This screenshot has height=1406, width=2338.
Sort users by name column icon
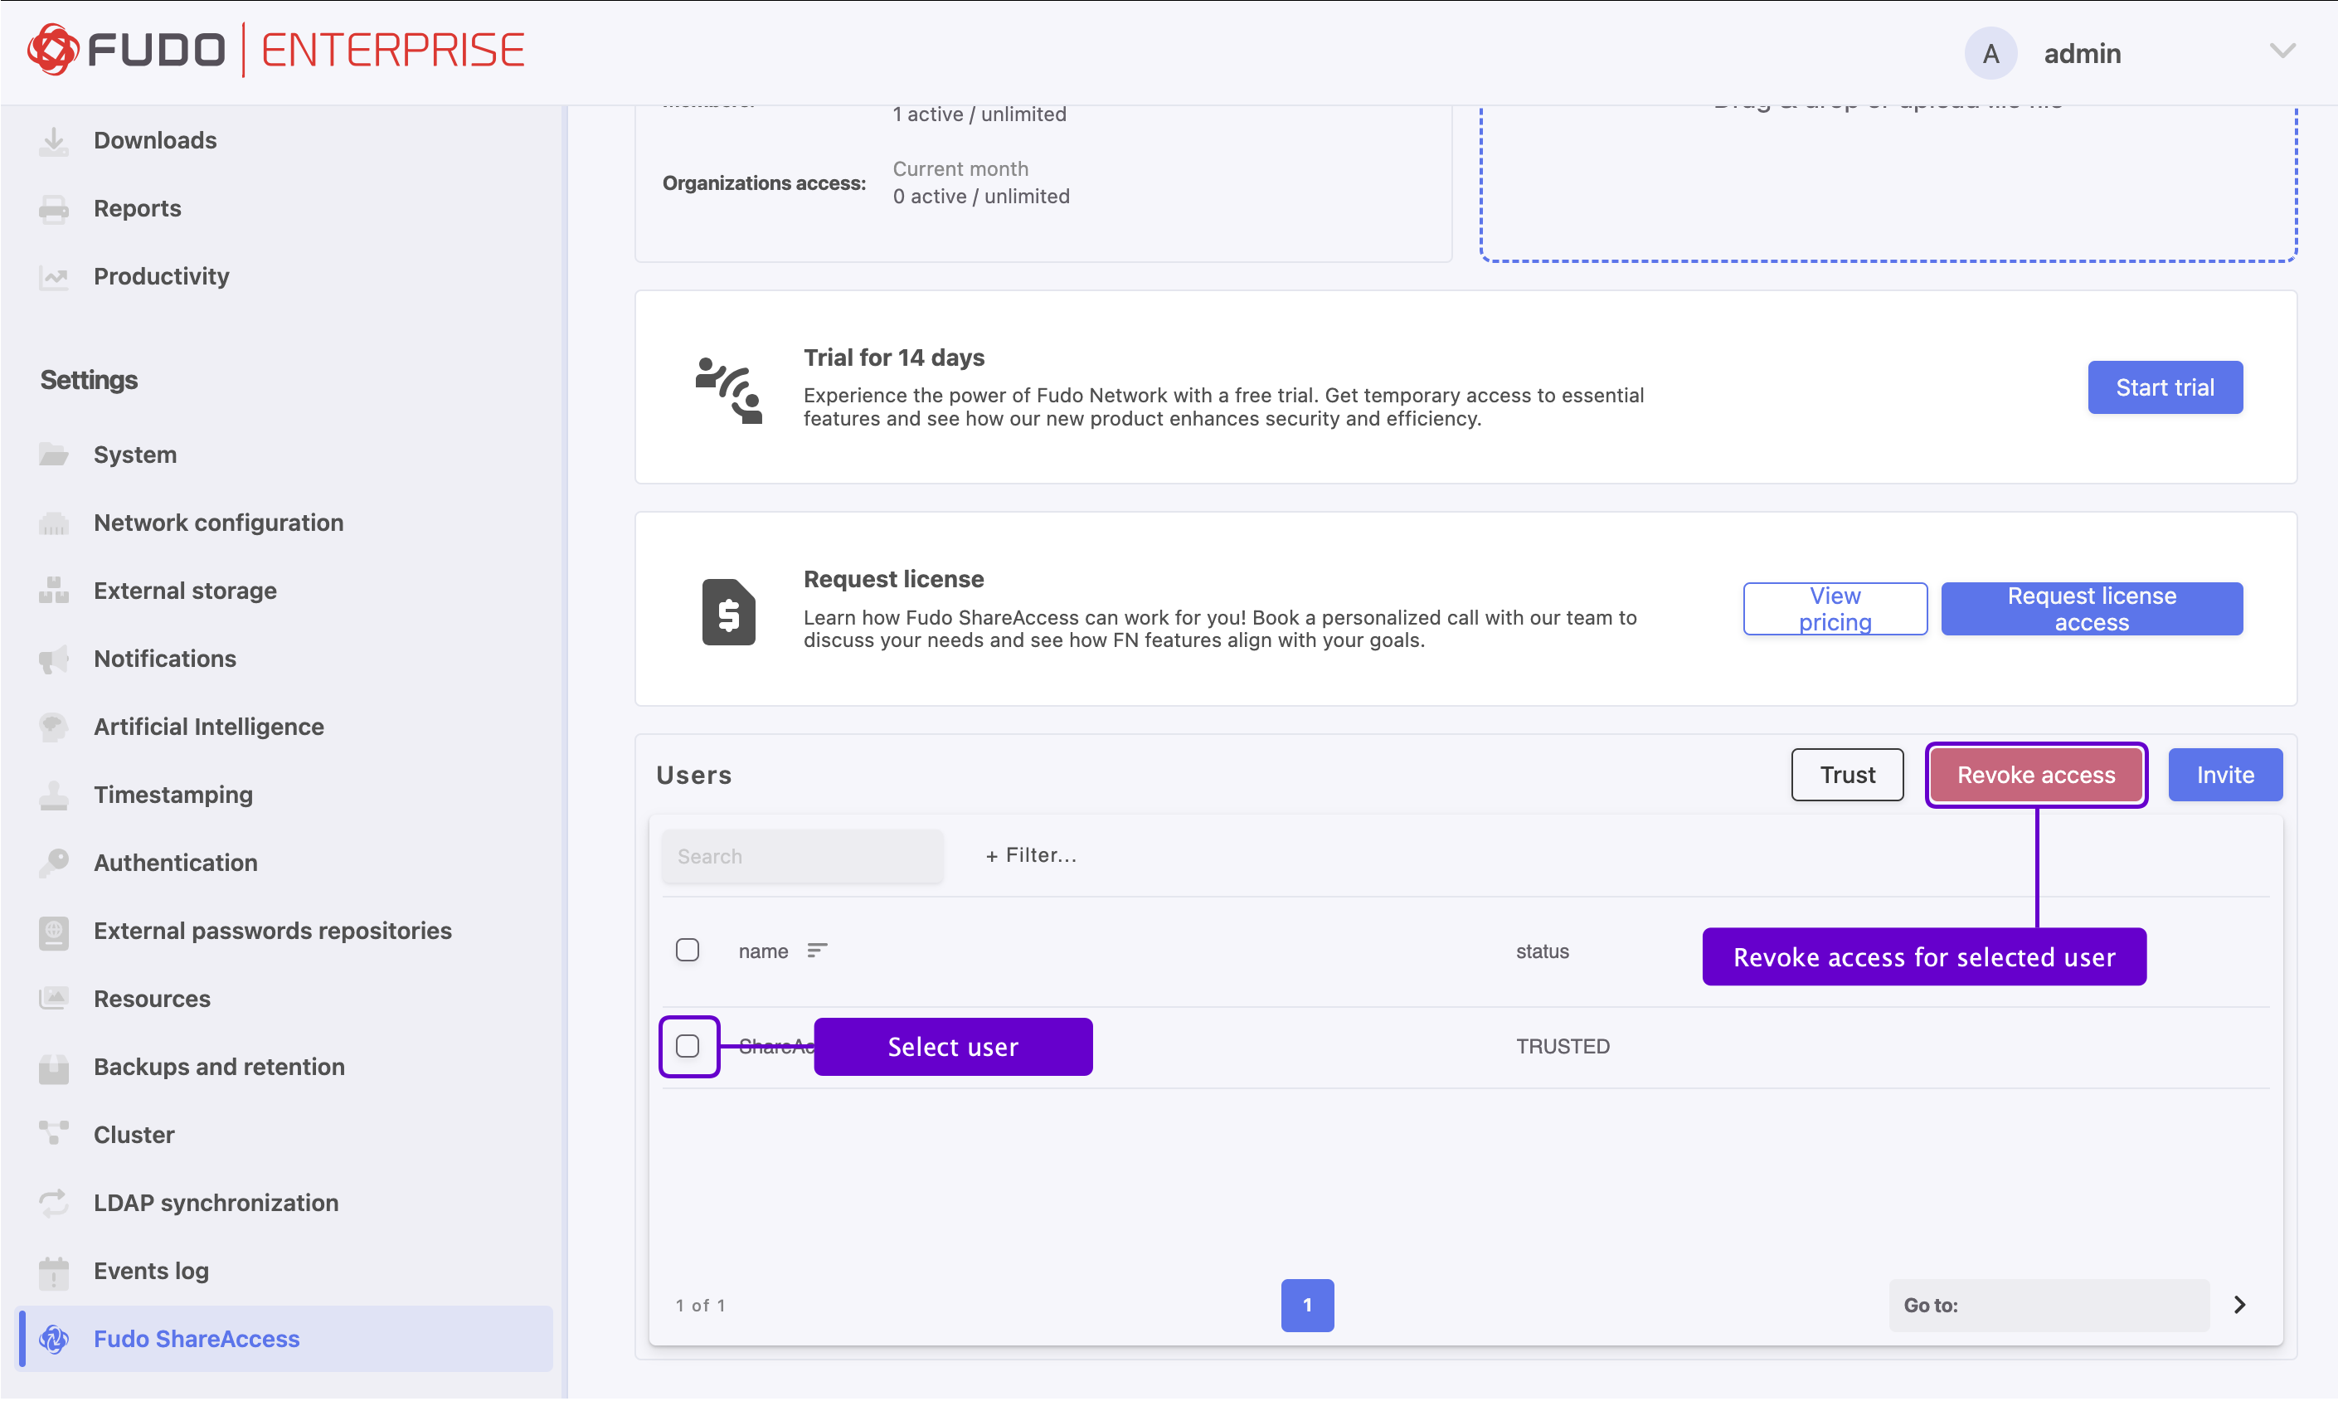click(x=818, y=951)
